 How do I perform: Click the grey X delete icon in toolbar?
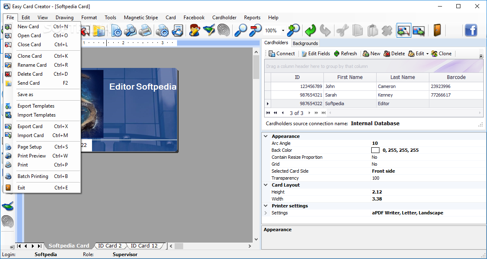[x=387, y=30]
